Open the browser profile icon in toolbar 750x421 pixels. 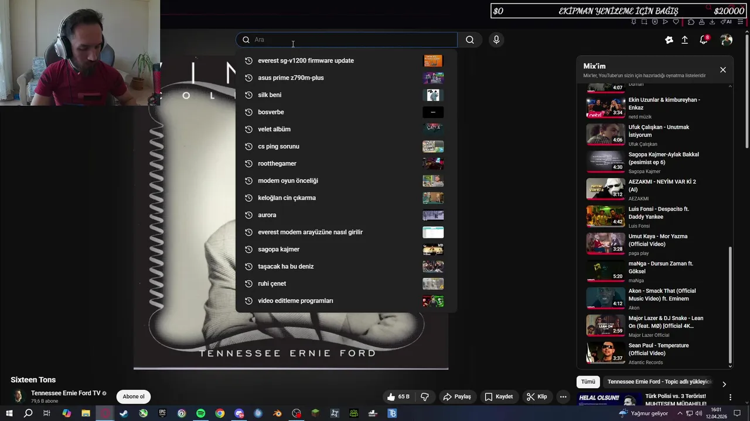point(701,22)
